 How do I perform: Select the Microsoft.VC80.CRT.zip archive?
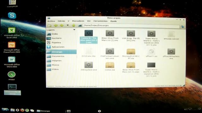point(131,54)
